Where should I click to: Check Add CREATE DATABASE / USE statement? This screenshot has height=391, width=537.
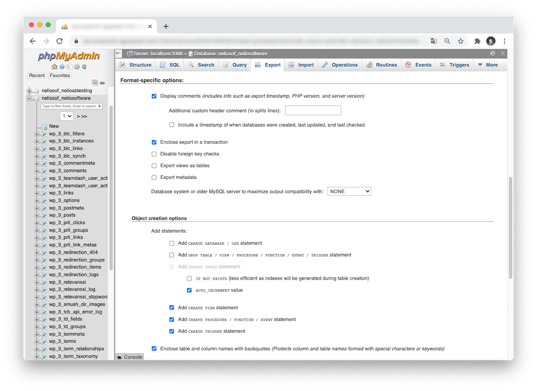point(172,243)
